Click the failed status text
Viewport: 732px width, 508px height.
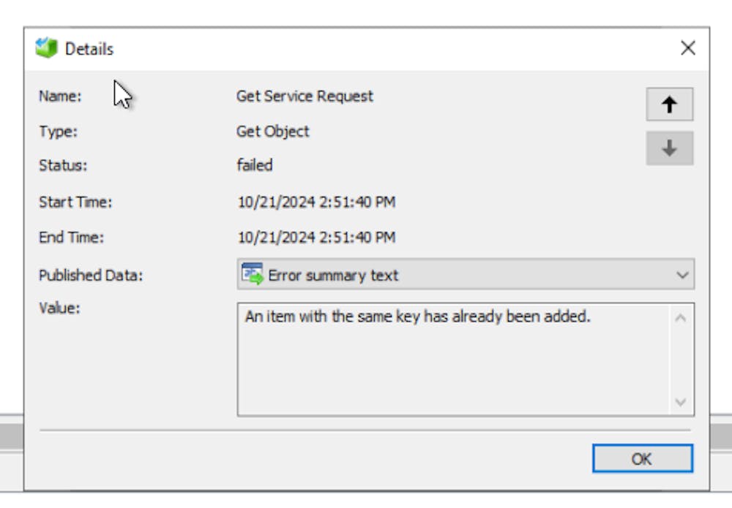[x=255, y=165]
